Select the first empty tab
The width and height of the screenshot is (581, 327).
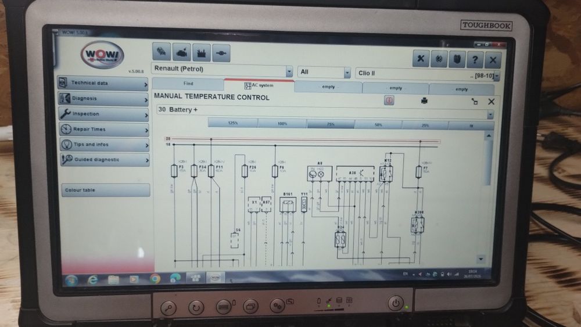click(328, 87)
